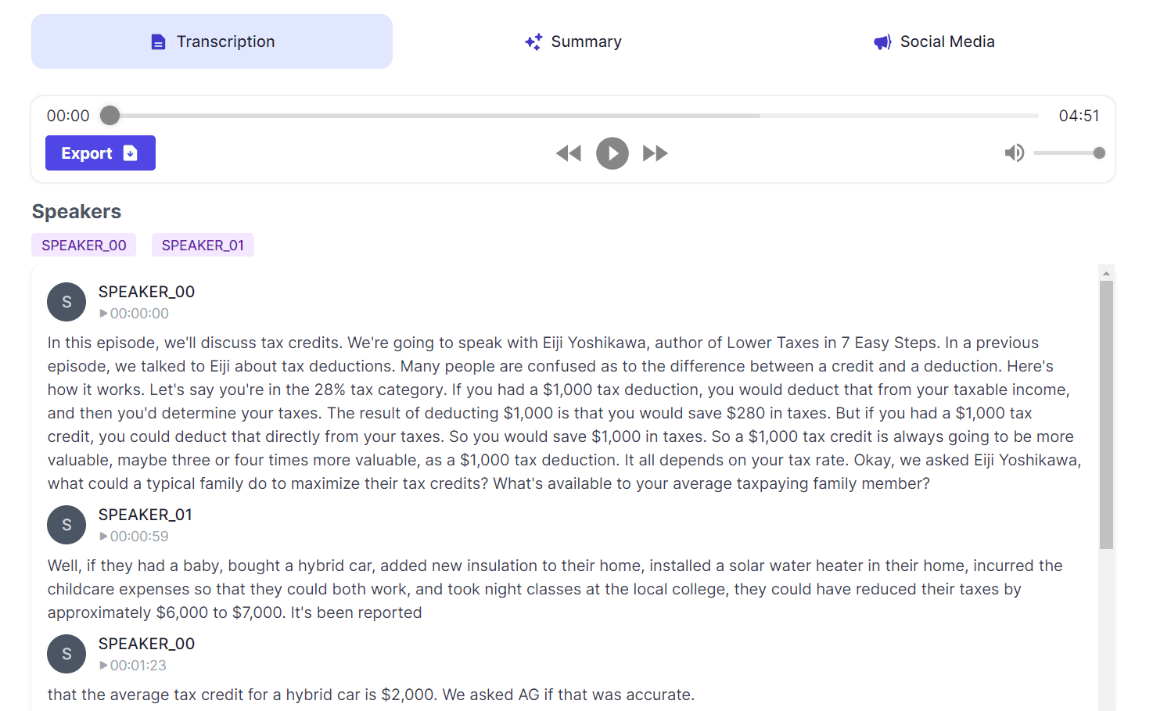
Task: Export the transcription
Action: pyautogui.click(x=100, y=153)
